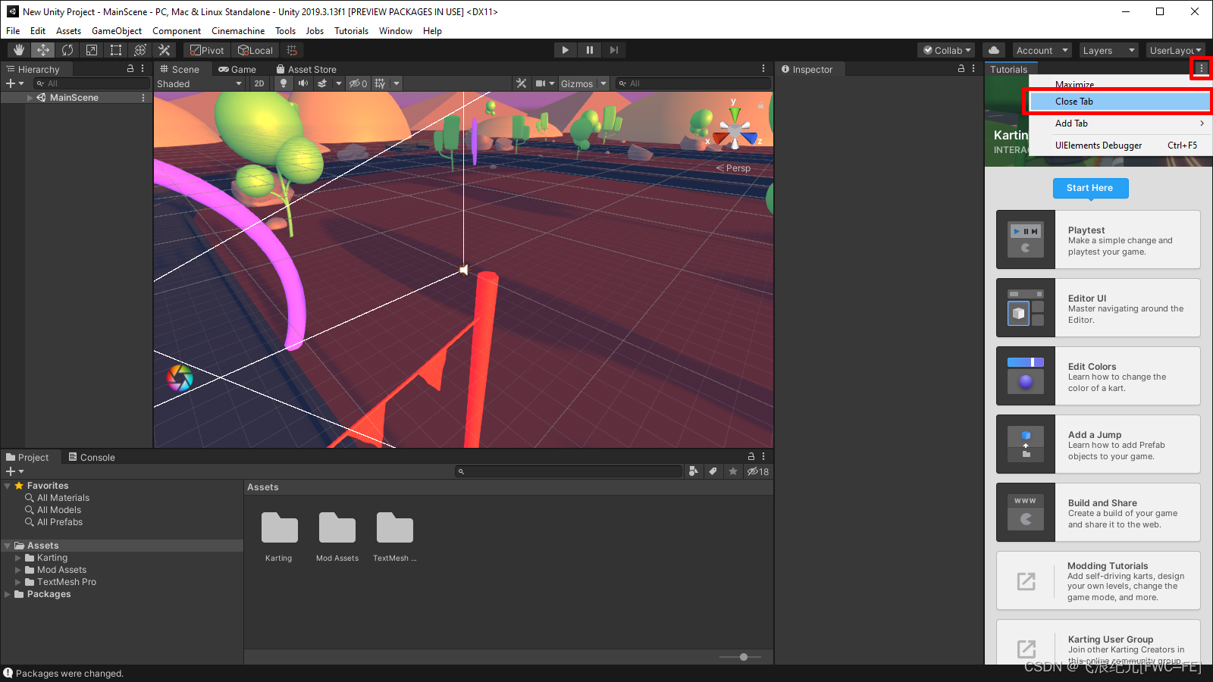Image resolution: width=1213 pixels, height=682 pixels.
Task: Click the Step frame button
Action: tap(613, 50)
